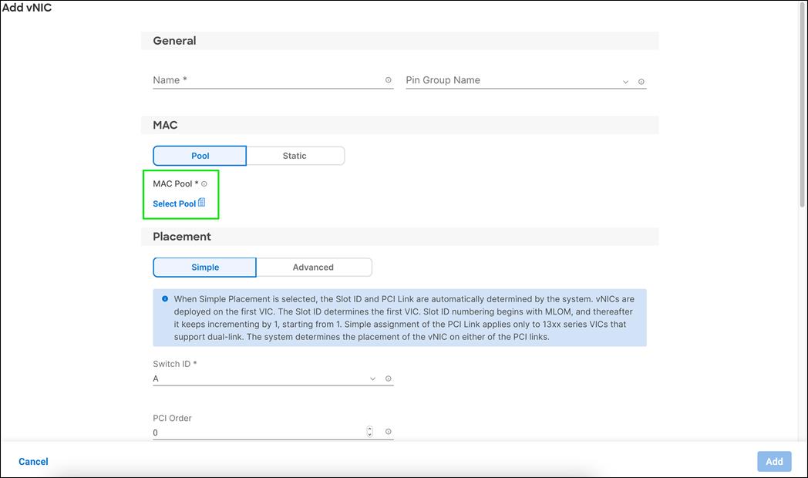Click the info icon in the Simple Placement banner
Screen dimensions: 808x478
click(x=163, y=298)
